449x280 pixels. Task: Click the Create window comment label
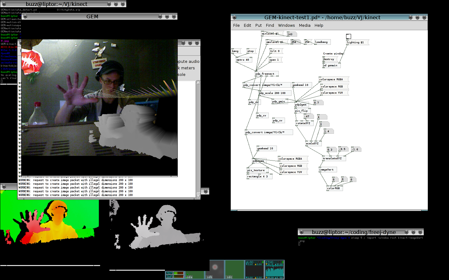click(333, 54)
